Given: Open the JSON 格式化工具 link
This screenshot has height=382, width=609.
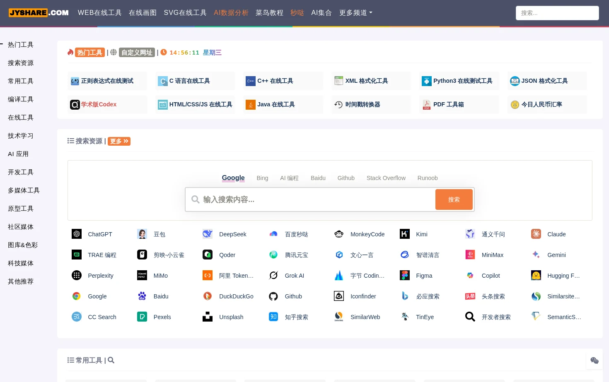Looking at the screenshot, I should (x=547, y=81).
